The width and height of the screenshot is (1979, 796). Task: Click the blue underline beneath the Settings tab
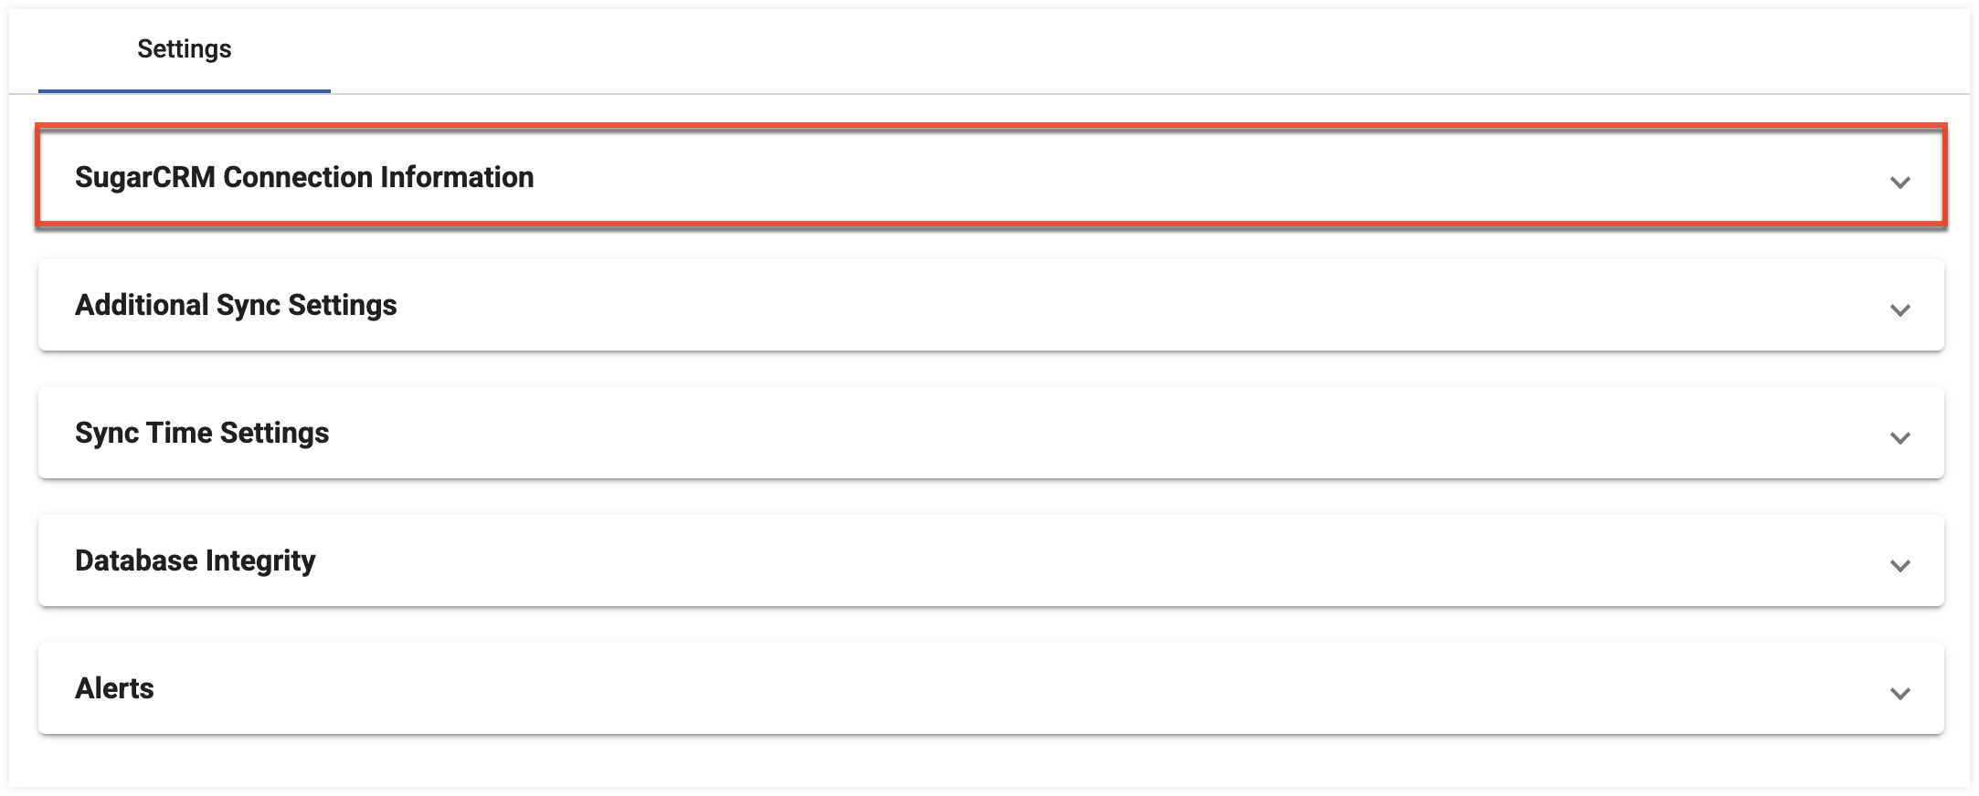[x=184, y=91]
